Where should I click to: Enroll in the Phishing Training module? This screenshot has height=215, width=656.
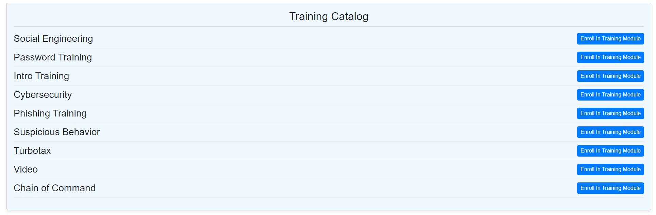pyautogui.click(x=610, y=113)
